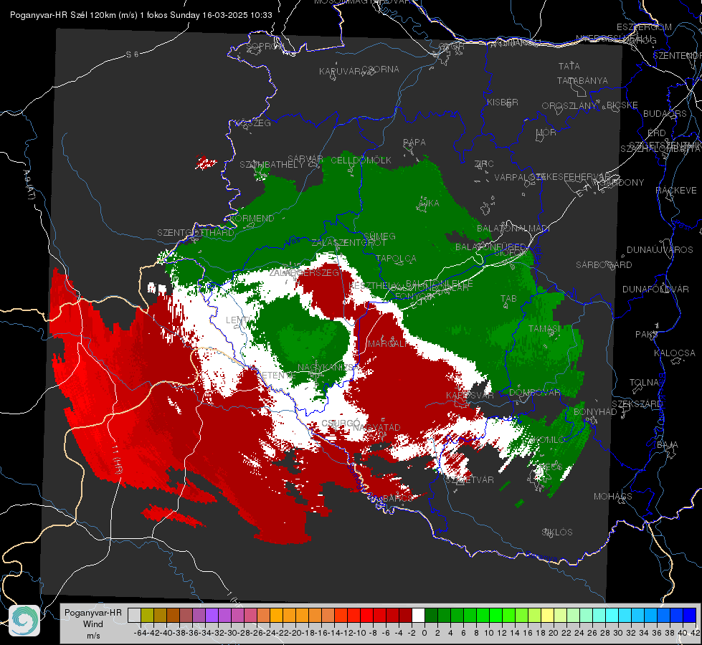Click the bright green swatch above 10
702x645 pixels.
495,615
